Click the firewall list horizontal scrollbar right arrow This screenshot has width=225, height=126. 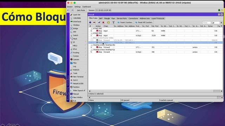coord(221,91)
